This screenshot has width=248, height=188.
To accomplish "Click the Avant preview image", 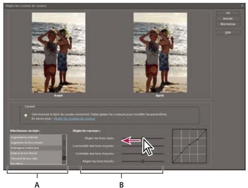I will click(58, 53).
